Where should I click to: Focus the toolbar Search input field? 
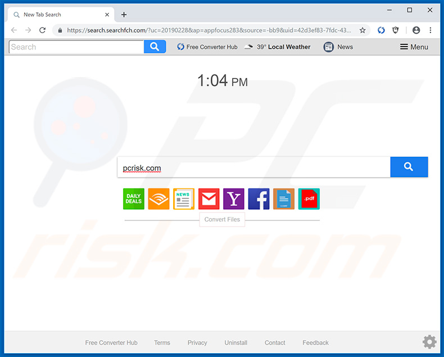click(x=76, y=47)
